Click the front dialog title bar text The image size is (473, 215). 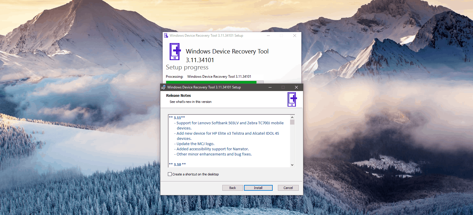(204, 87)
